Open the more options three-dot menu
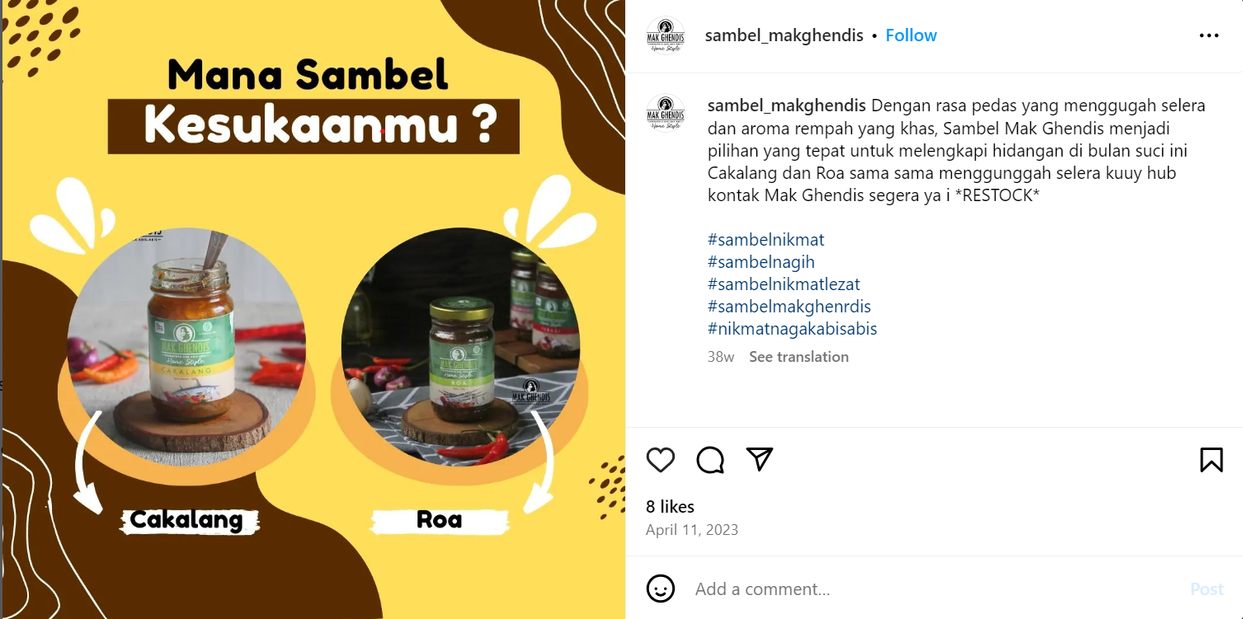The height and width of the screenshot is (619, 1243). 1209,35
